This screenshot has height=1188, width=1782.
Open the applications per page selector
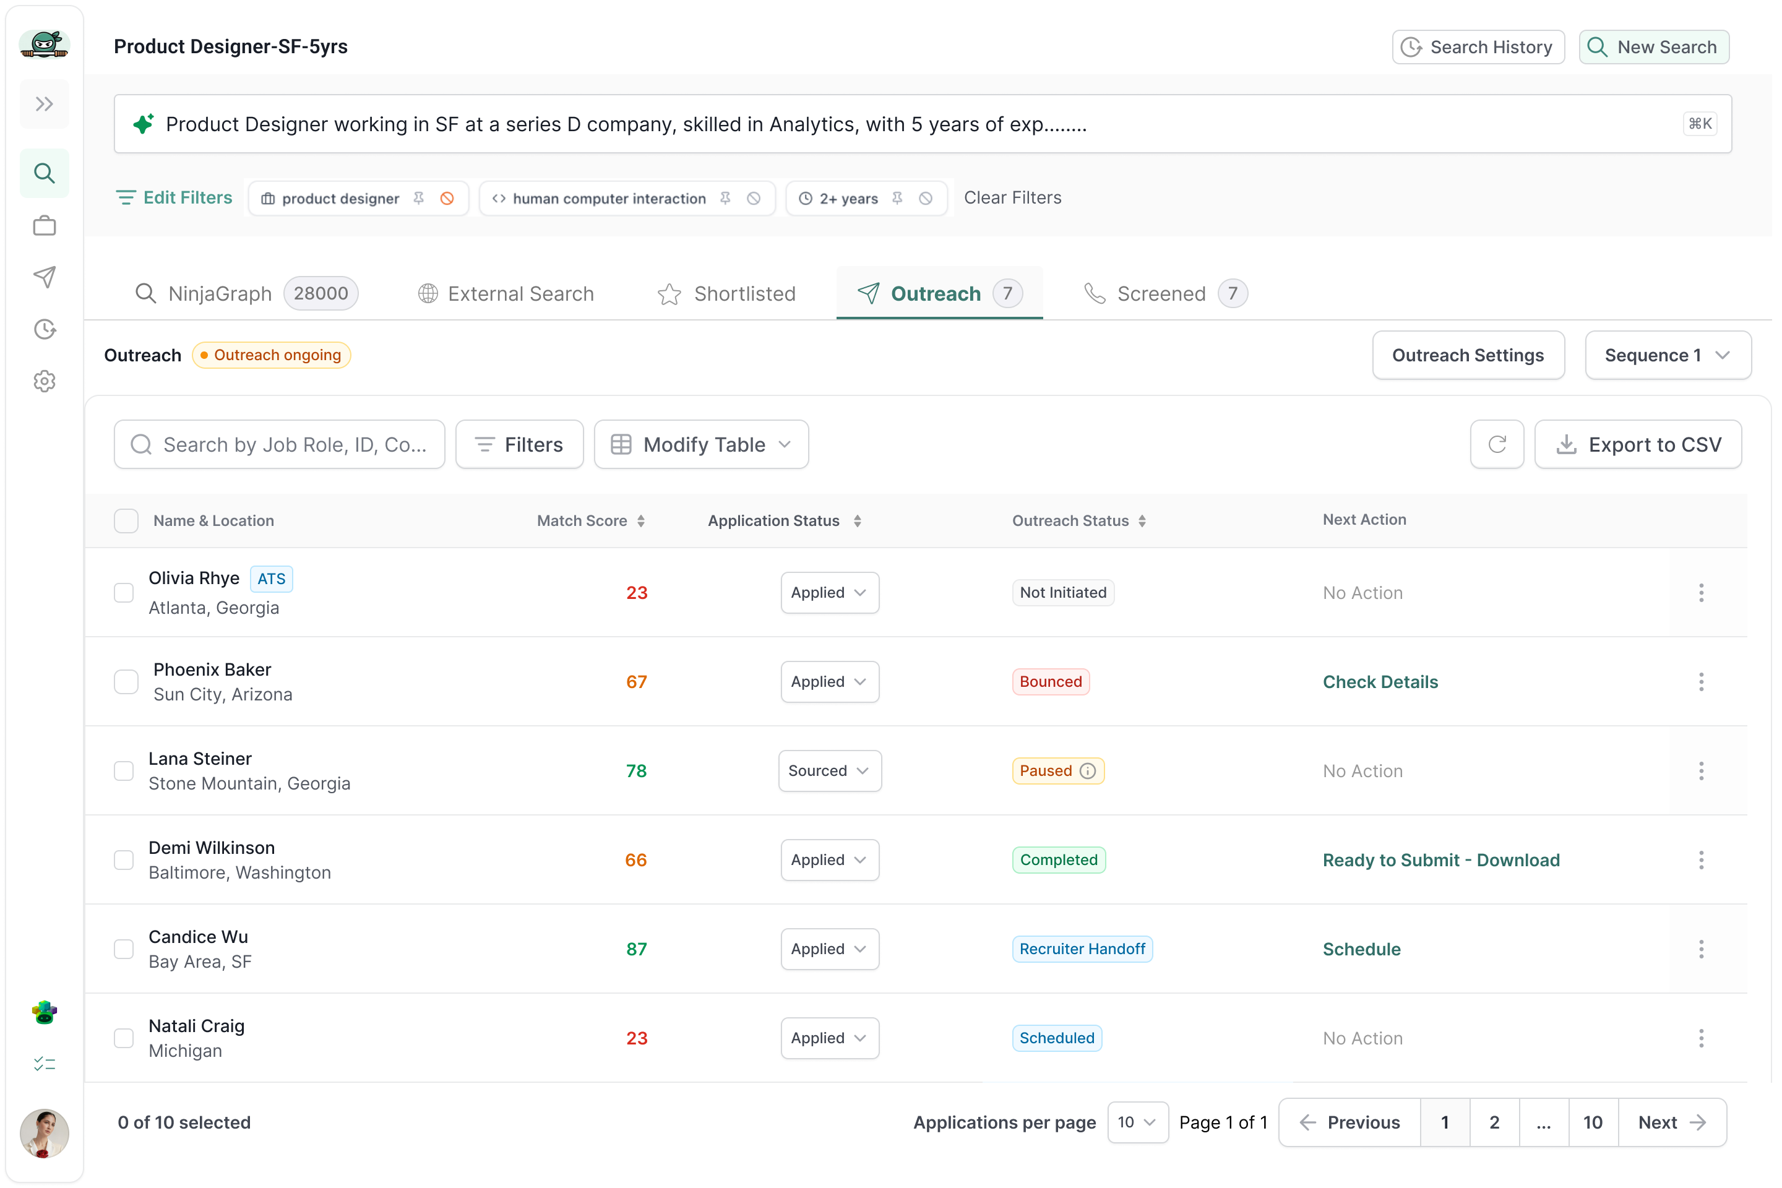(x=1137, y=1122)
